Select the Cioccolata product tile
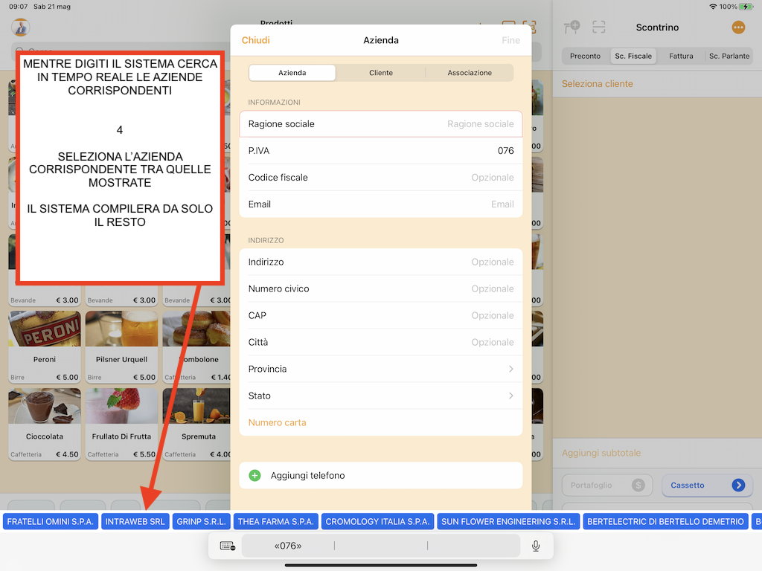762x571 pixels. tap(45, 424)
